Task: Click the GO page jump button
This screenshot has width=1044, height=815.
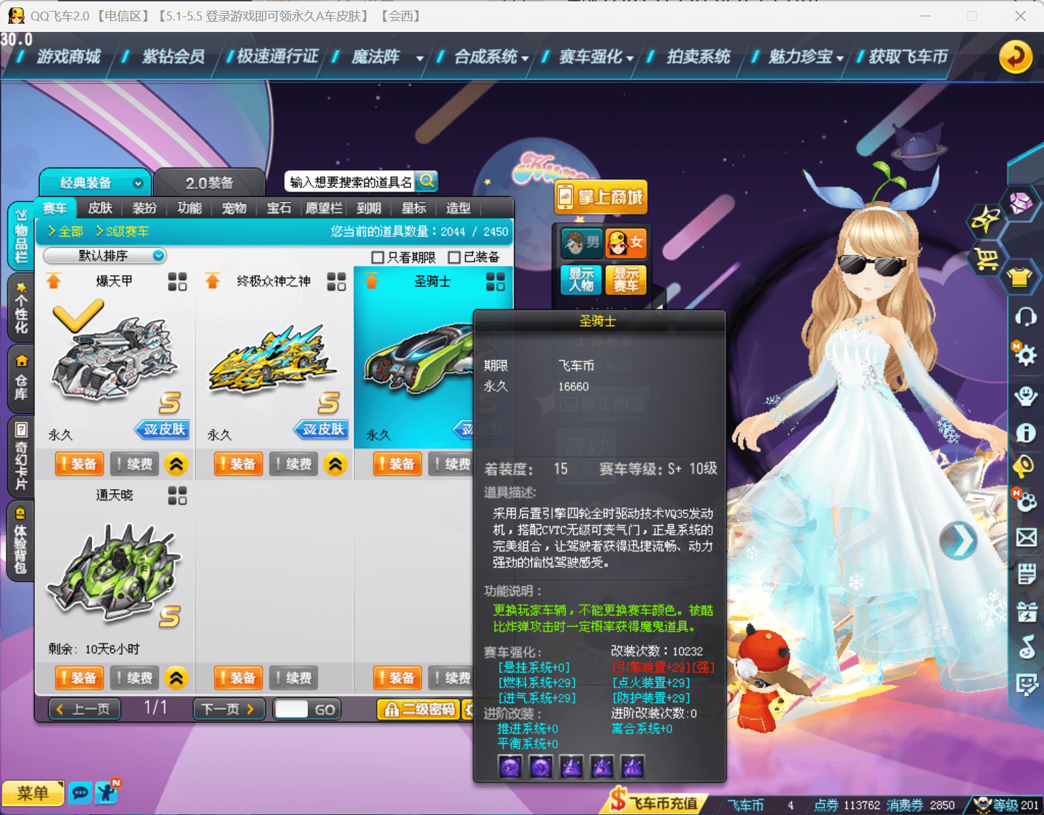Action: coord(325,710)
